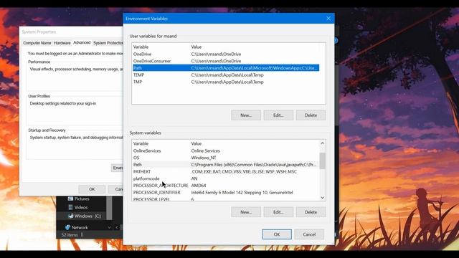Select the OneDrive user variable row
This screenshot has height=258, width=459.
pyautogui.click(x=226, y=54)
